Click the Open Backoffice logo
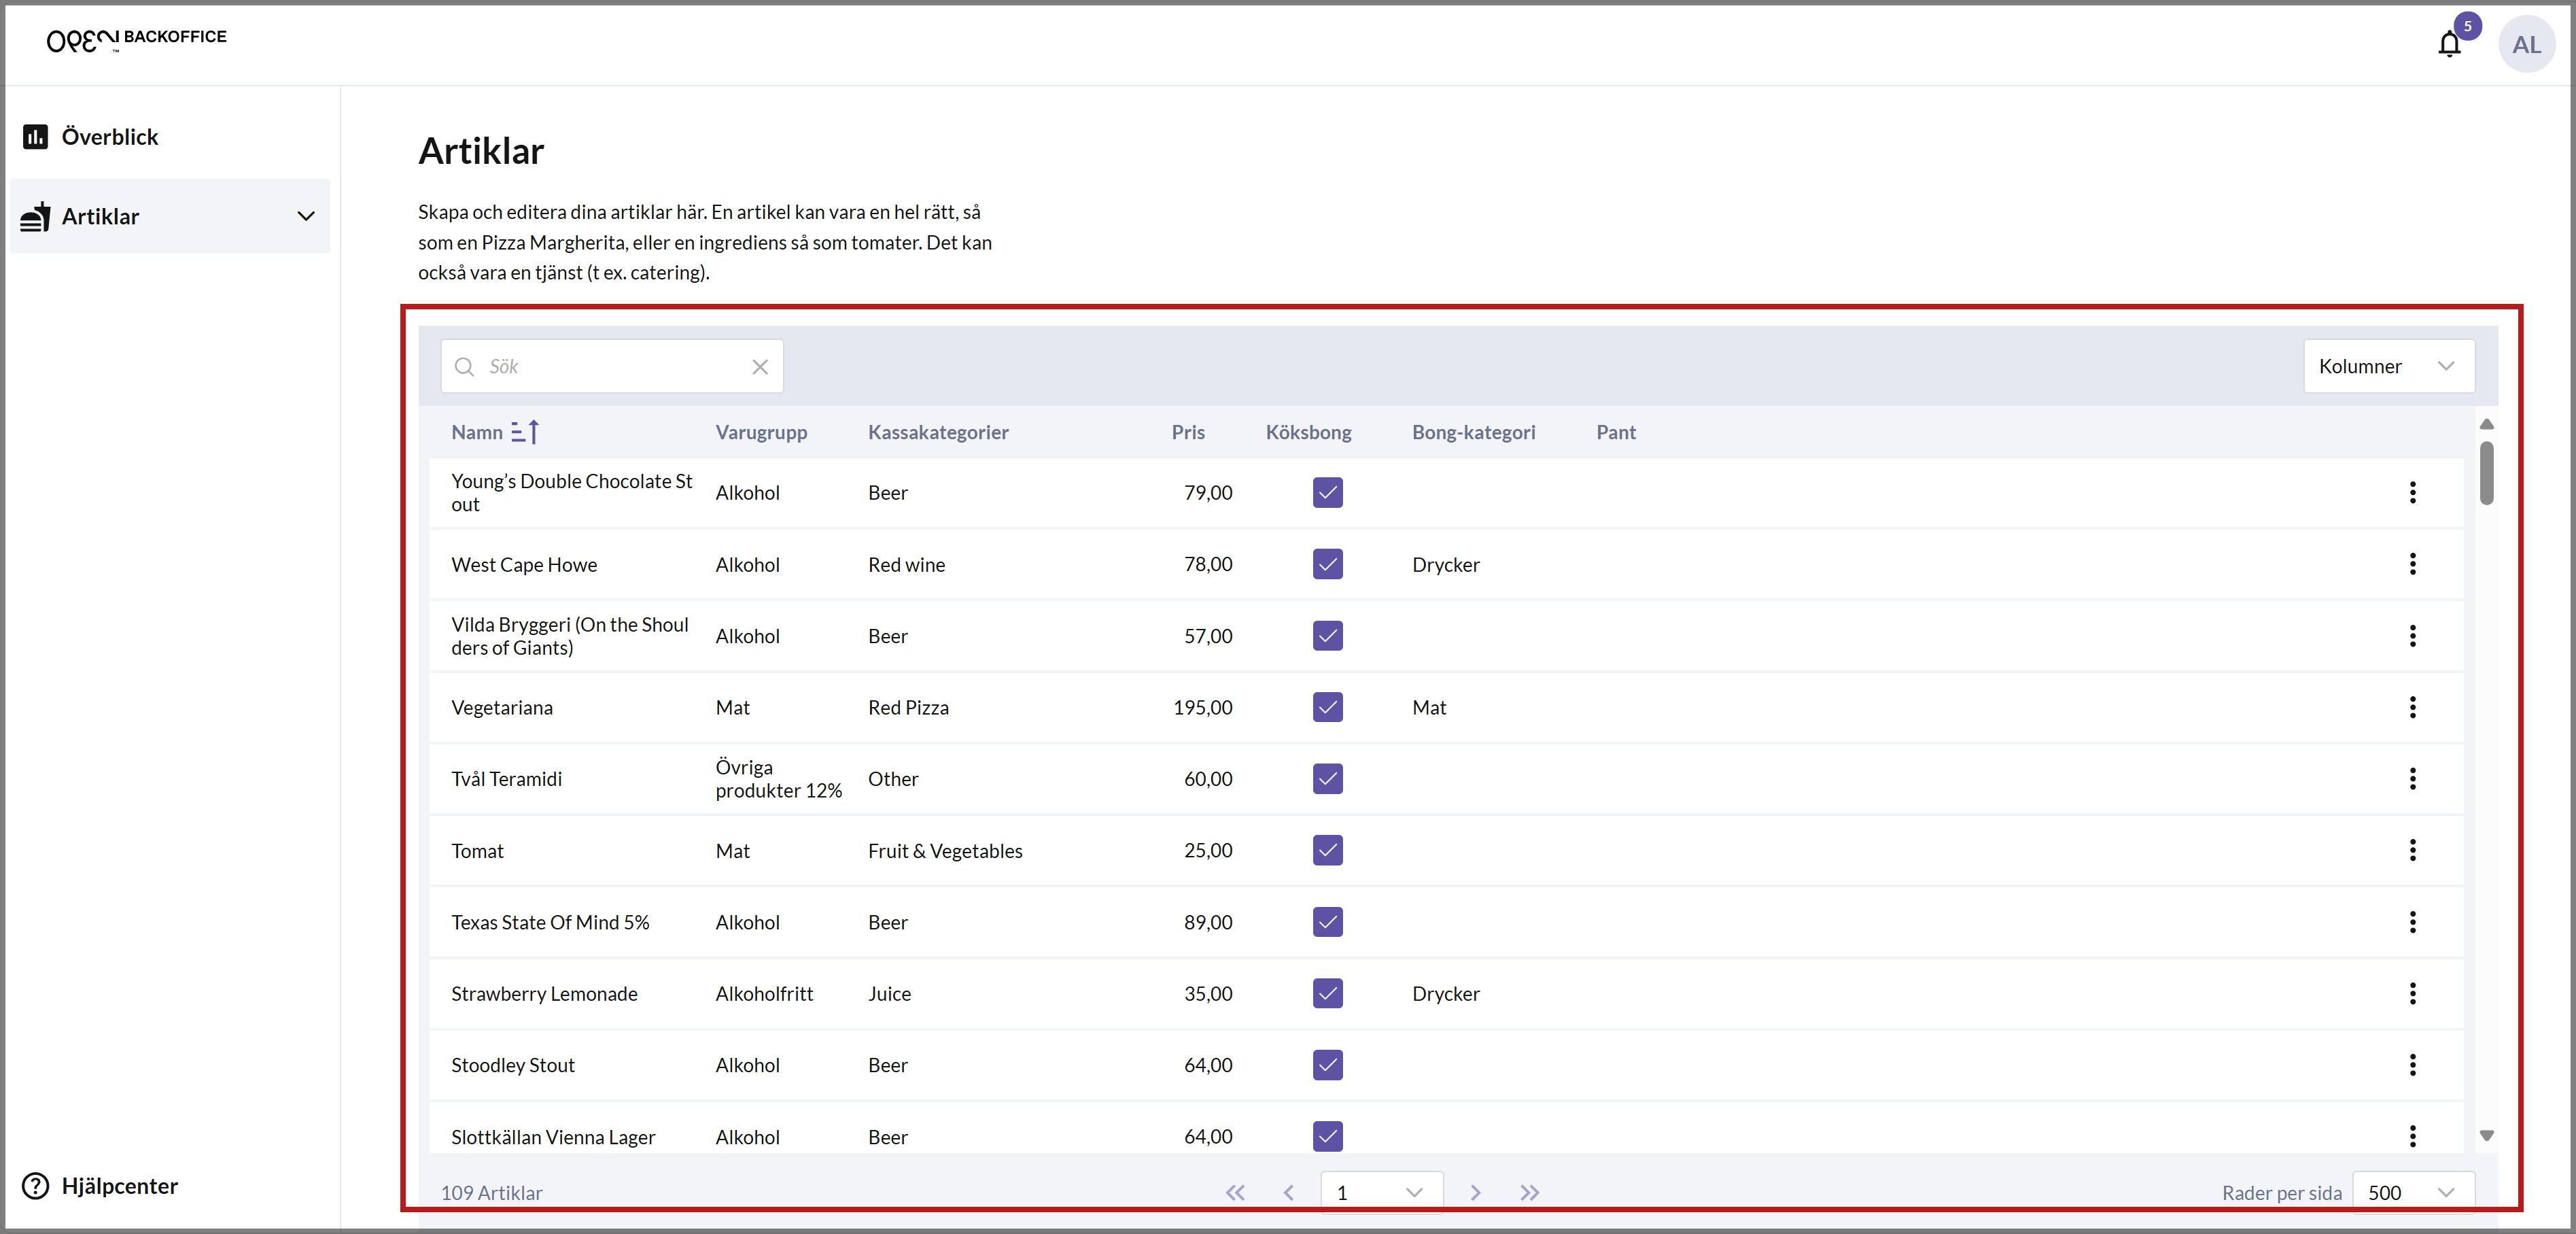 pyautogui.click(x=137, y=39)
